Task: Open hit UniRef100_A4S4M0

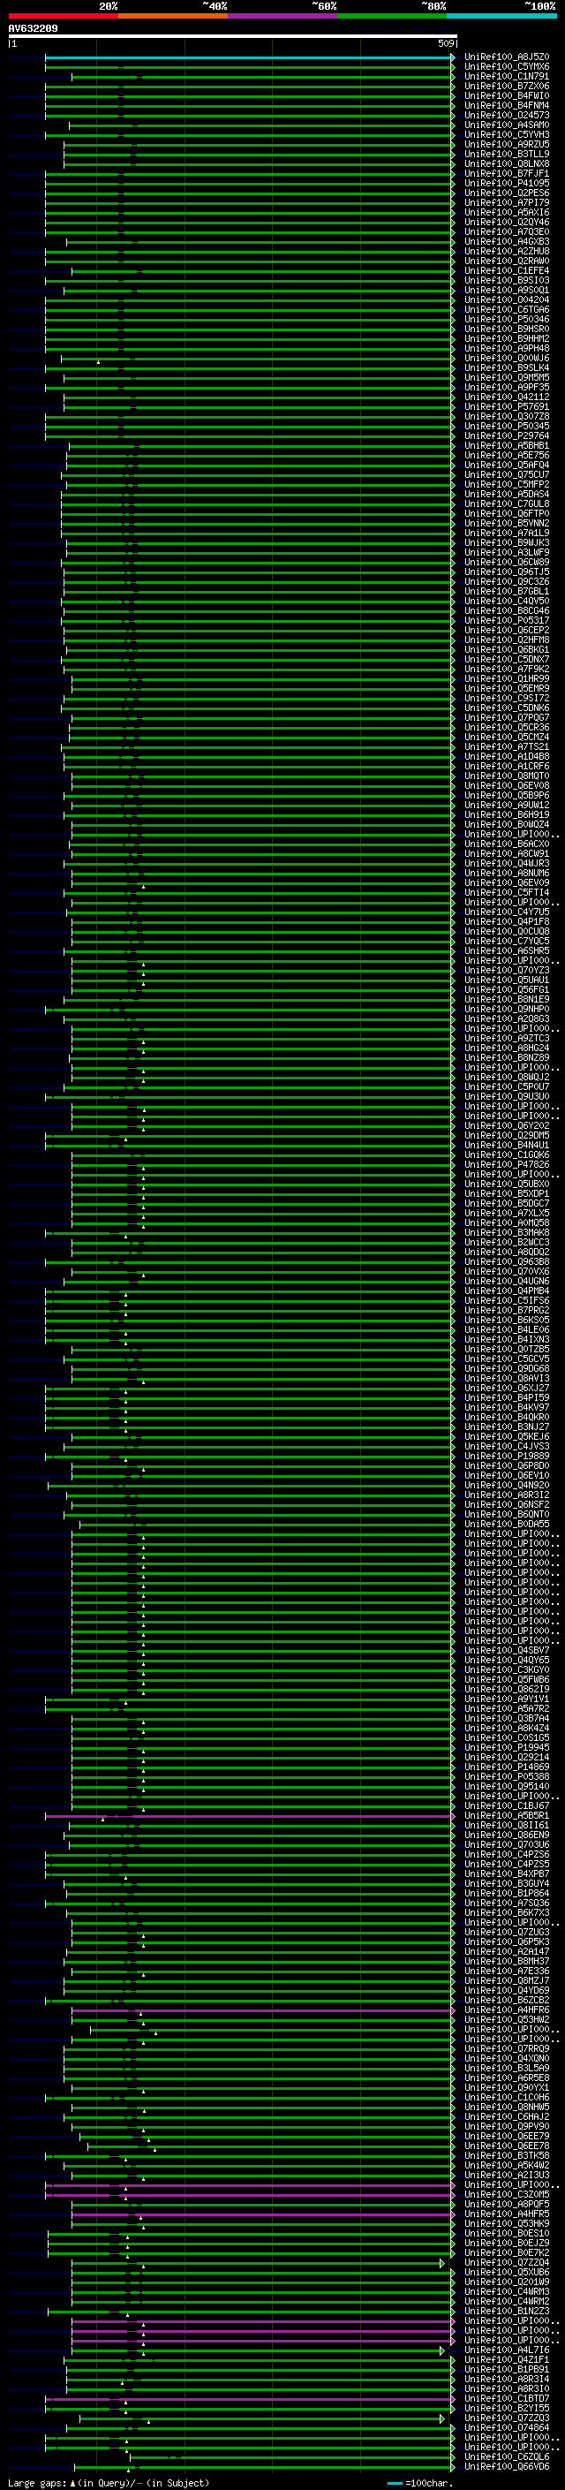Action: 507,125
